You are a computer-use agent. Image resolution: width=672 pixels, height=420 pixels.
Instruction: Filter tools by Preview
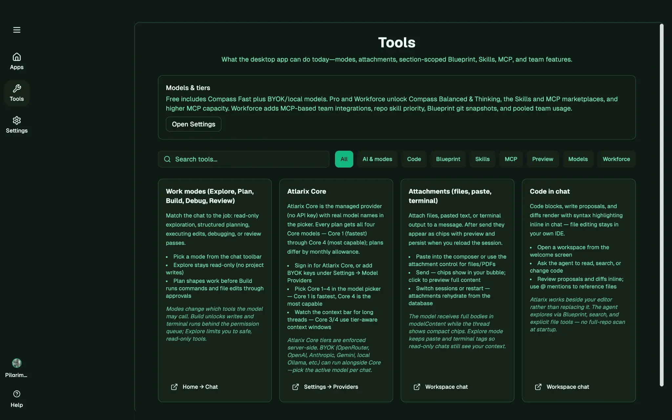543,159
